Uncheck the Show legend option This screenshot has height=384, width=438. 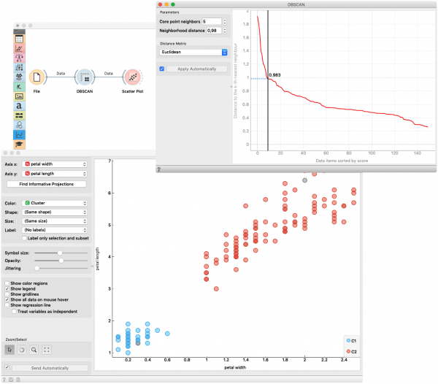[7, 288]
